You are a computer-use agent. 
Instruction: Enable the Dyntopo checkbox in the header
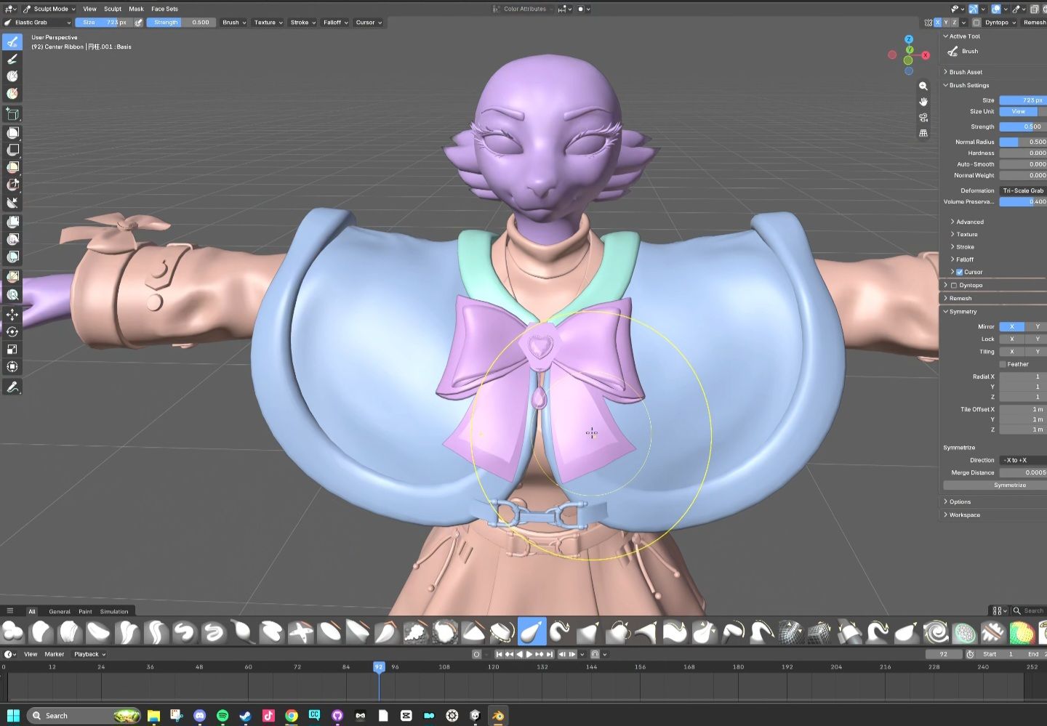[x=976, y=23]
